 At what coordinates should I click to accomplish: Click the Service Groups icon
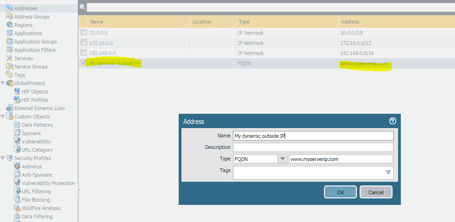10,66
